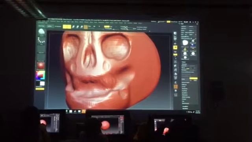252x142 pixels.
Task: Select the large white tool thumbnail
Action: [x=185, y=43]
